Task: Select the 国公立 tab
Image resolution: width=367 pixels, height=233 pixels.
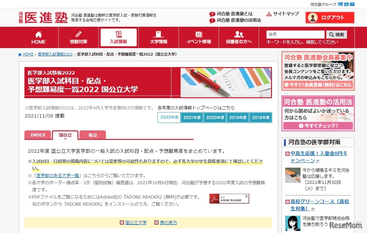Action: [x=65, y=134]
